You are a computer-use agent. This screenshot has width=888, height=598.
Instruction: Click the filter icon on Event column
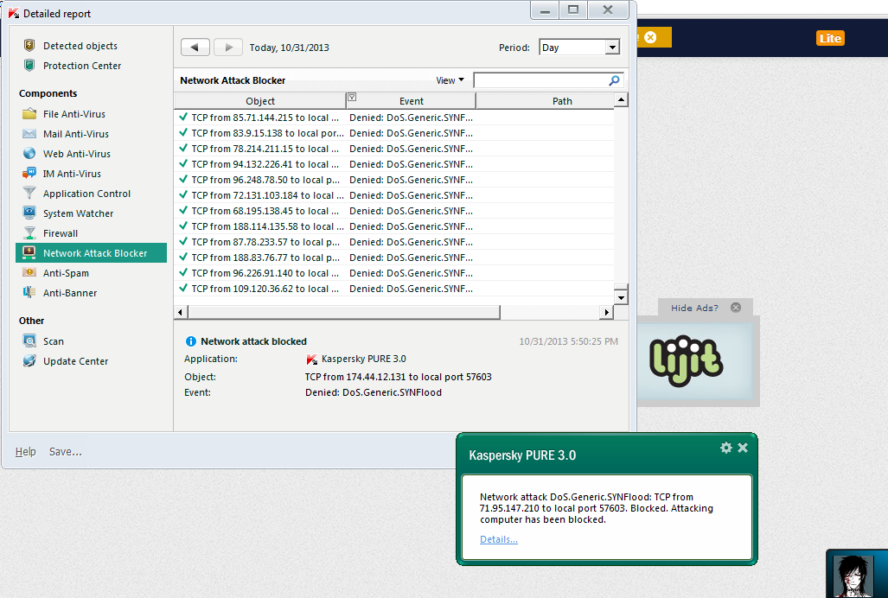(352, 98)
